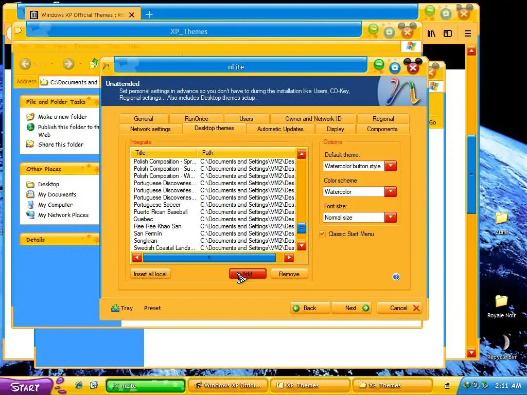Switch to the Display tab
The width and height of the screenshot is (527, 395).
click(x=336, y=129)
